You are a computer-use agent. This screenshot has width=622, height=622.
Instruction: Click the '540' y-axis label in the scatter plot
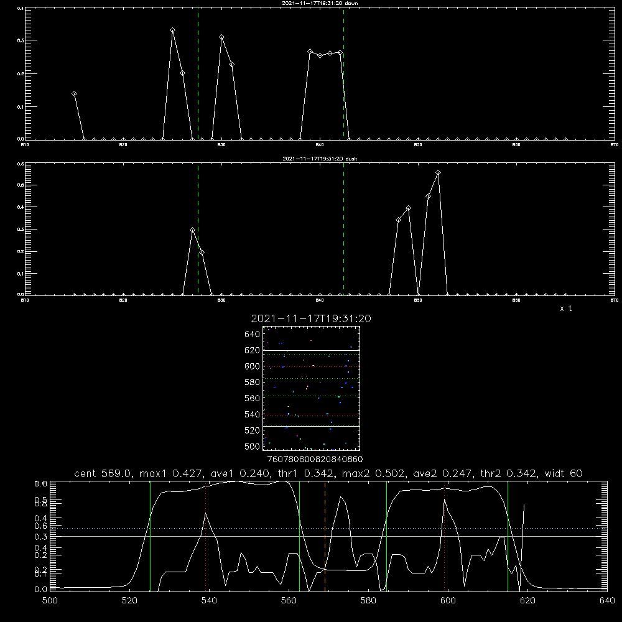coord(253,414)
